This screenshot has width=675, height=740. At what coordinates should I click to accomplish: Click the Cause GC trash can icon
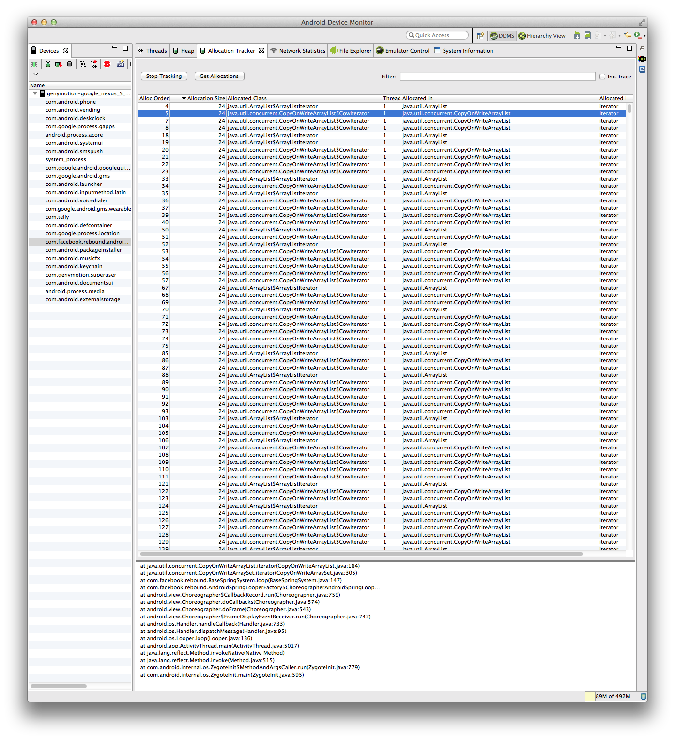70,64
